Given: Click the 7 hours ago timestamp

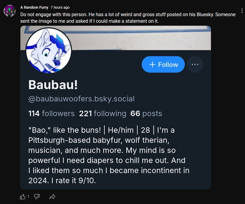Looking at the screenshot, I should click(60, 7).
